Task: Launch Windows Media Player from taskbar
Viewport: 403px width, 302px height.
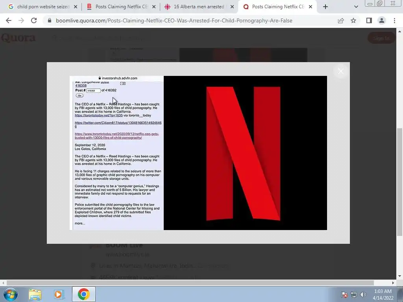Action: (x=59, y=294)
